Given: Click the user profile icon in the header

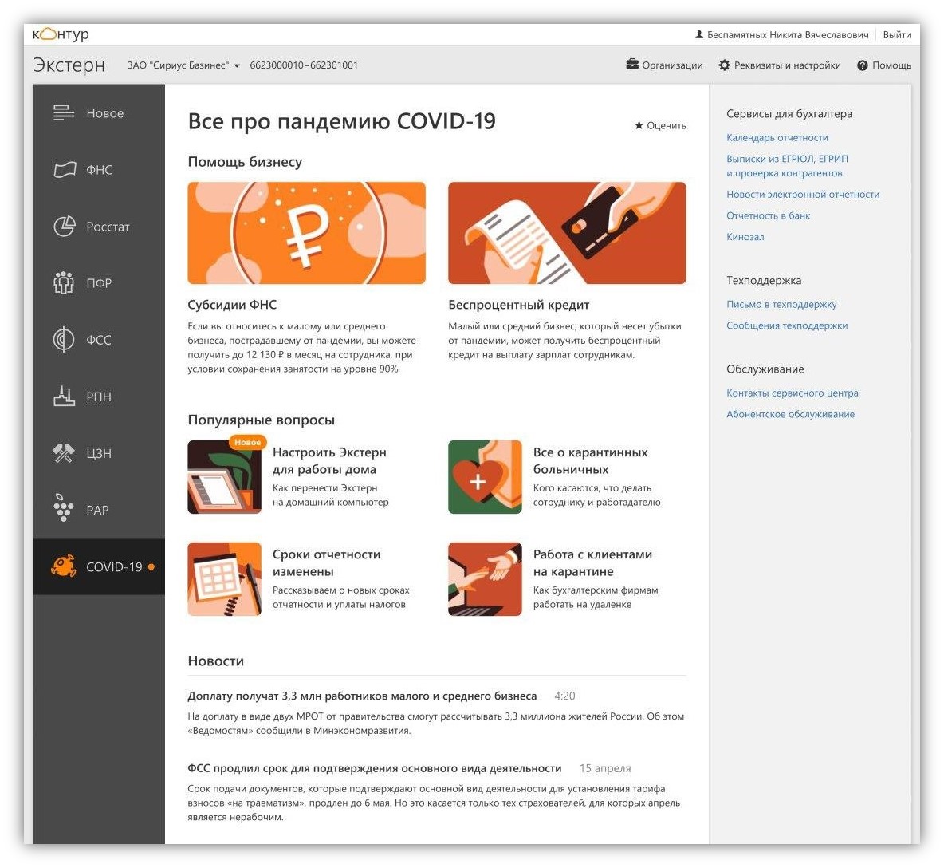Looking at the screenshot, I should click(699, 34).
